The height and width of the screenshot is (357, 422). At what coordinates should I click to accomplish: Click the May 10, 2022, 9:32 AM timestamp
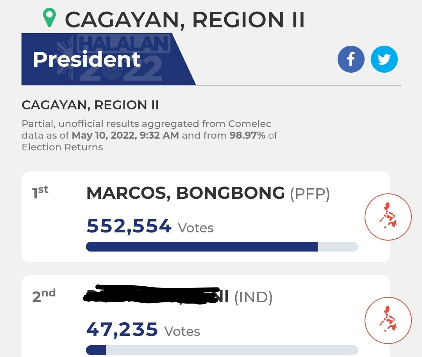click(125, 135)
